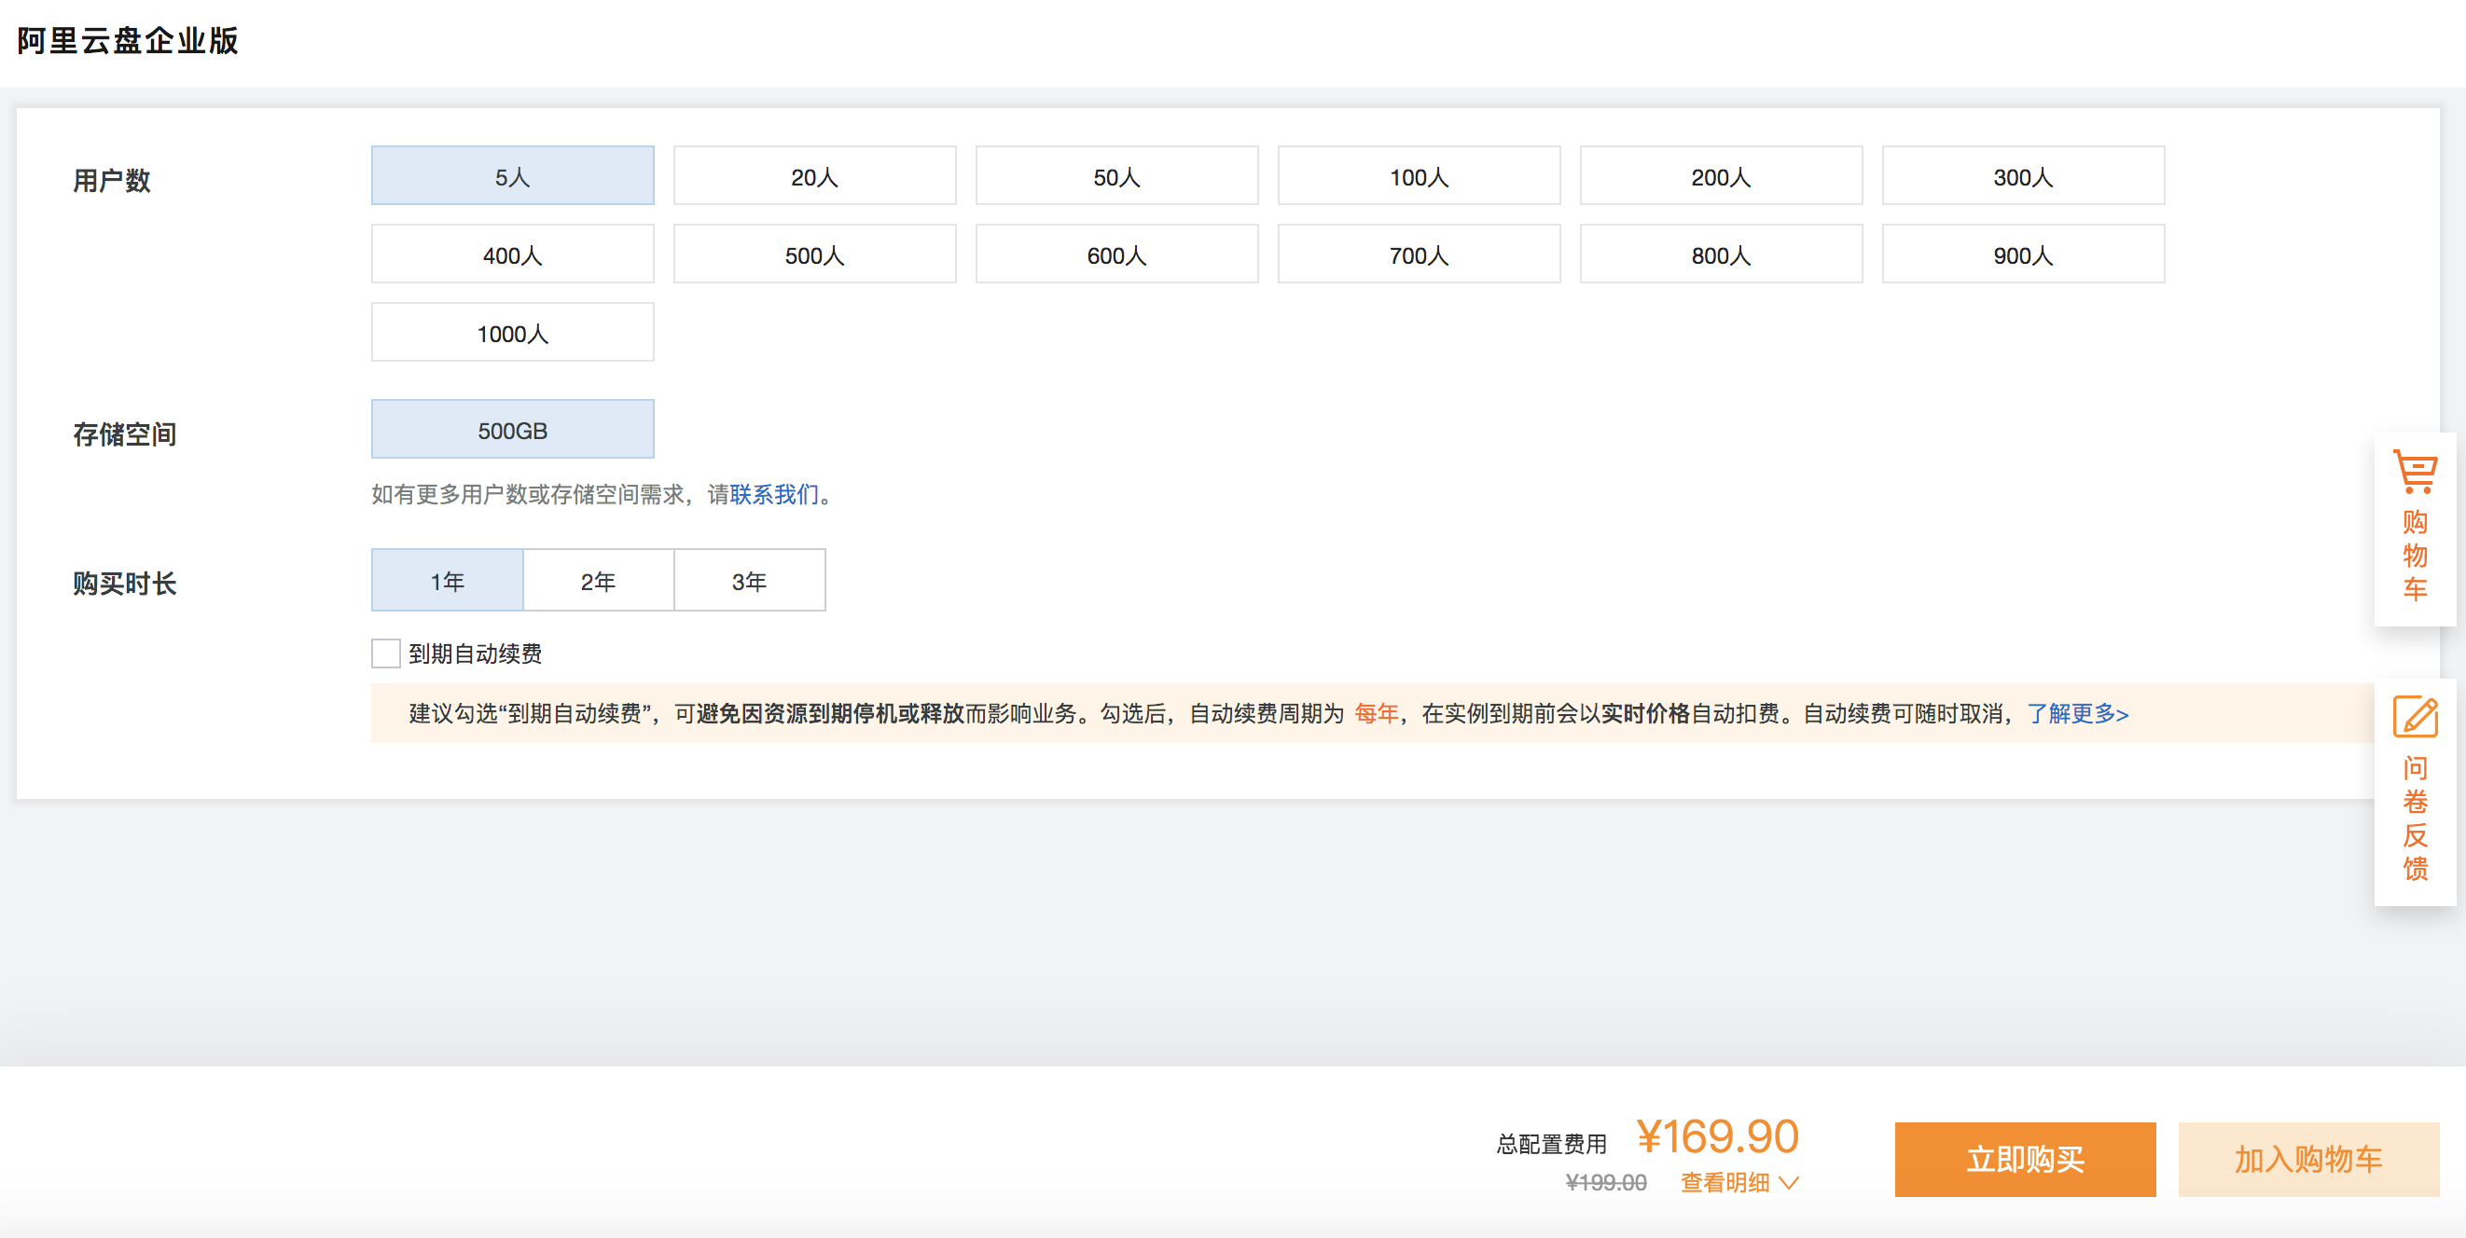The height and width of the screenshot is (1238, 2466).
Task: Choose the 100人 user count
Action: [1419, 176]
